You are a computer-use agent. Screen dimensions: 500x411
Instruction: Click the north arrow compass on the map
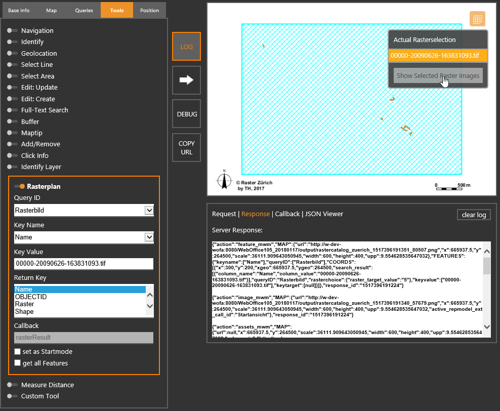(x=223, y=180)
